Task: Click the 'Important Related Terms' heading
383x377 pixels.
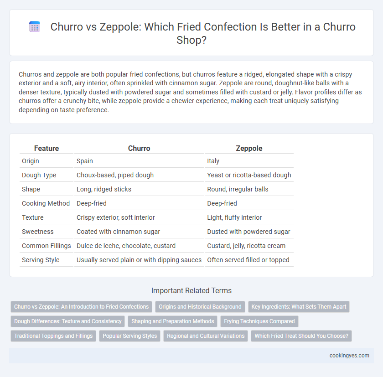Action: [x=191, y=290]
